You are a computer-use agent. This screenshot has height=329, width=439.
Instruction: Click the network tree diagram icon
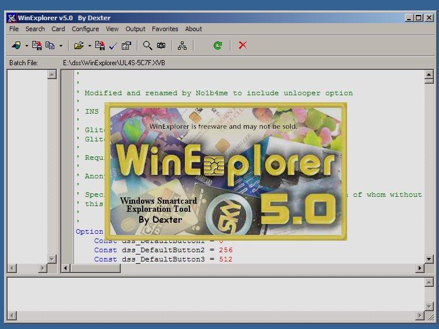point(182,46)
